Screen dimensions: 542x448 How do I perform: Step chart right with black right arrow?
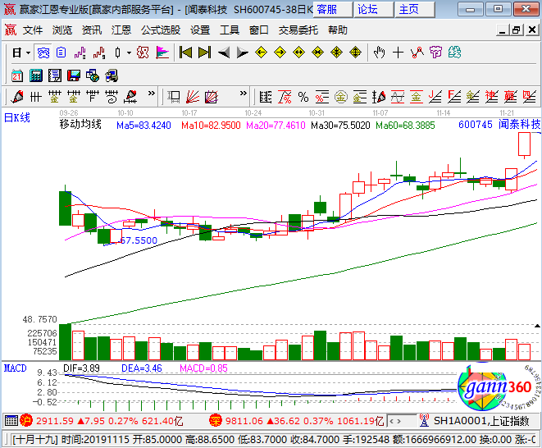[x=243, y=53]
